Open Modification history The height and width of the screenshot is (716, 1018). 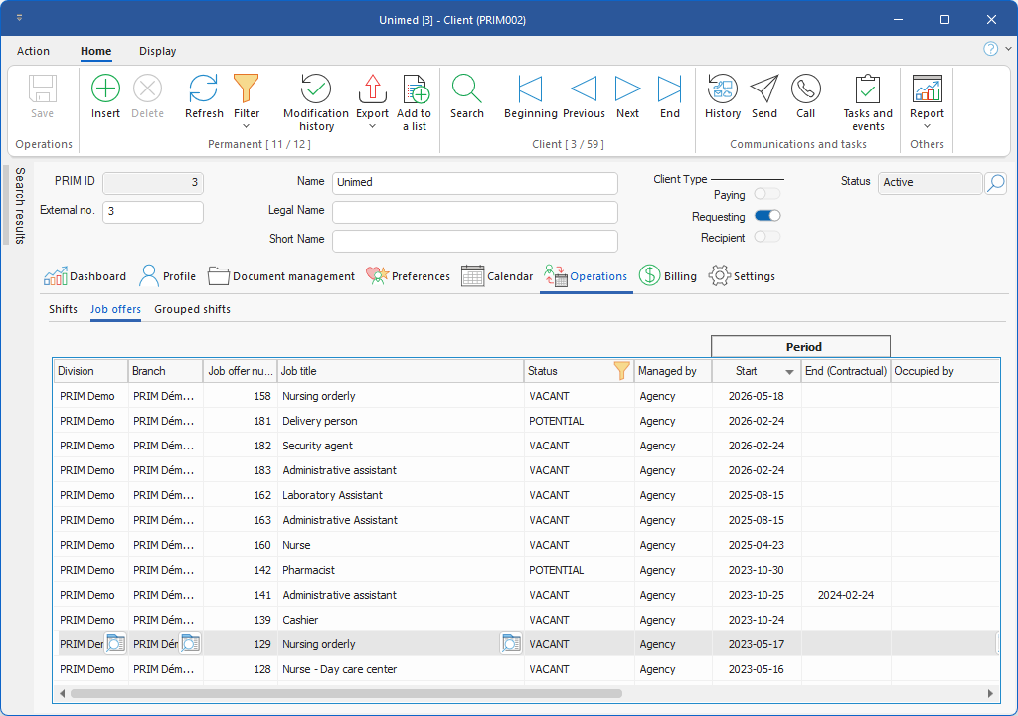click(x=316, y=89)
